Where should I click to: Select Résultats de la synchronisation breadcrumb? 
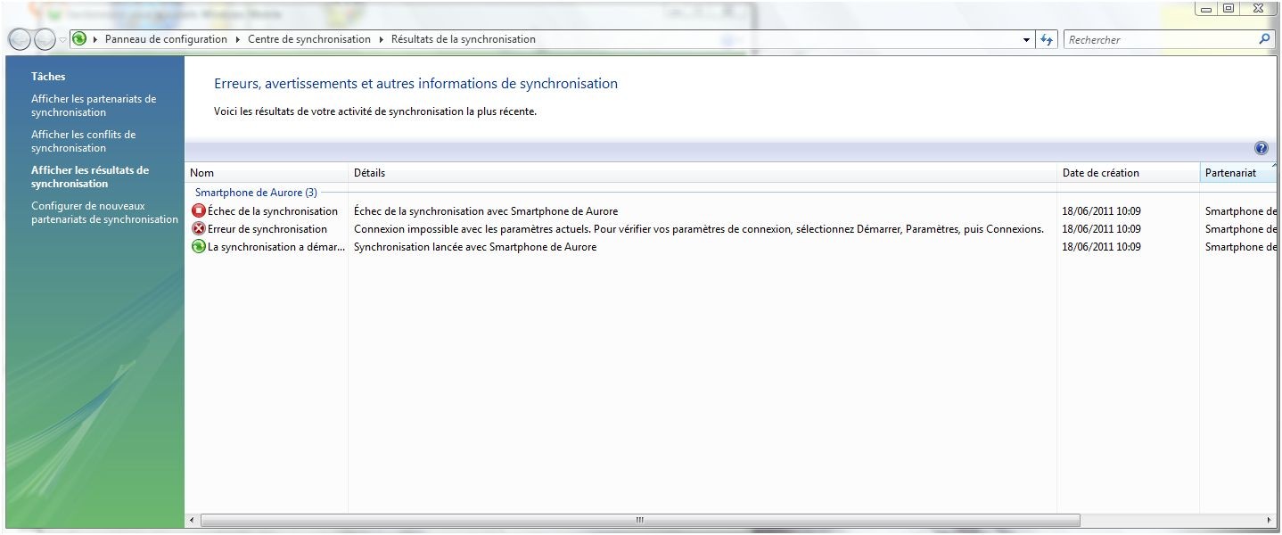[x=464, y=39]
